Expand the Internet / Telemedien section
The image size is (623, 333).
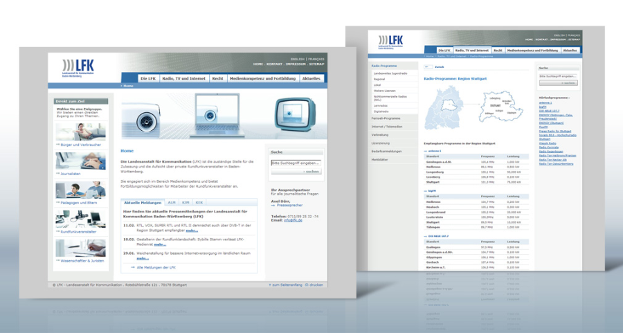click(388, 127)
